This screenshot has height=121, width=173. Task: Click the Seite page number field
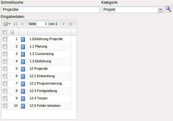point(42,24)
